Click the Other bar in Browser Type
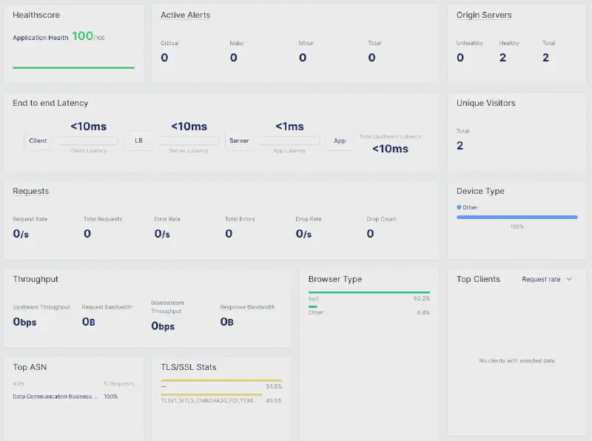The image size is (592, 441). pyautogui.click(x=313, y=306)
